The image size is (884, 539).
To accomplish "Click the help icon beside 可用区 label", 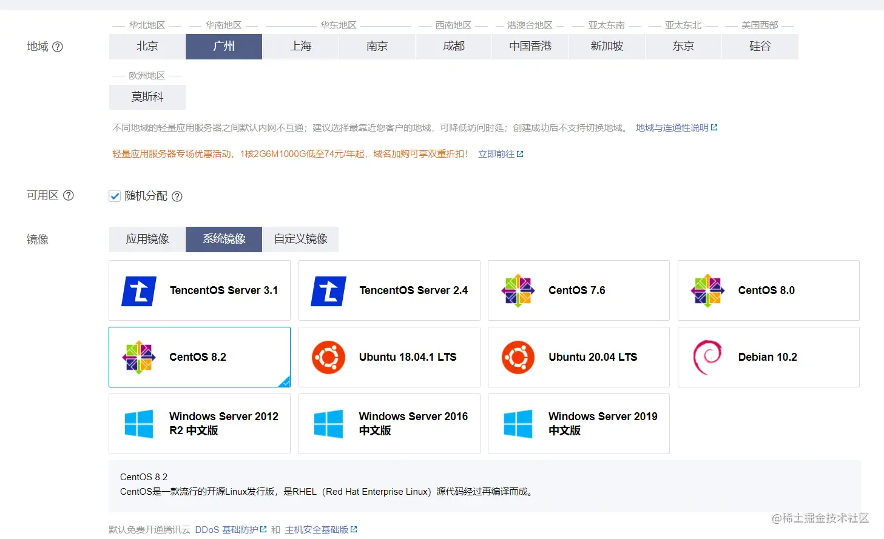I will tap(69, 195).
